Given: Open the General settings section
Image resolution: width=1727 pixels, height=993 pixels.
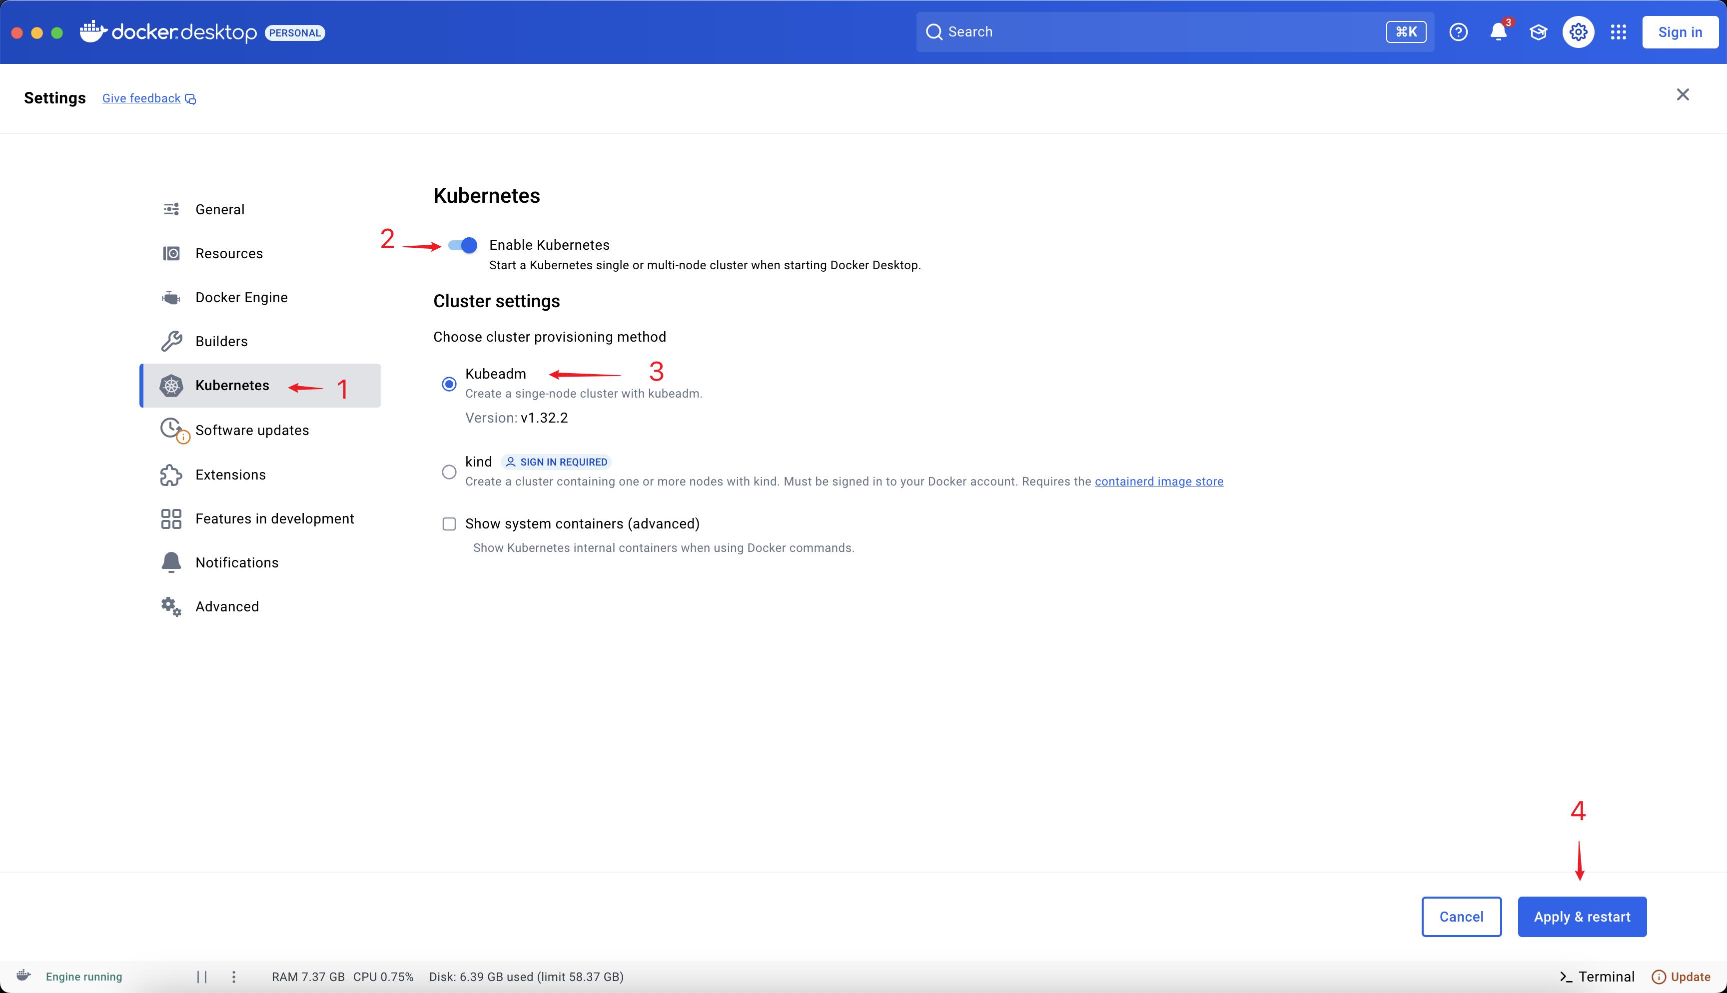Looking at the screenshot, I should pos(260,209).
